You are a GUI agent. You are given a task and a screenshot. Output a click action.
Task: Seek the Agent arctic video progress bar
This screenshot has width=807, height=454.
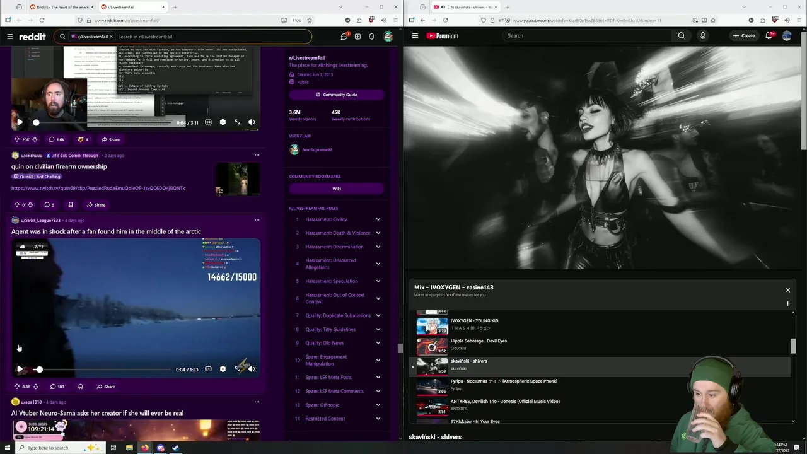(x=102, y=370)
